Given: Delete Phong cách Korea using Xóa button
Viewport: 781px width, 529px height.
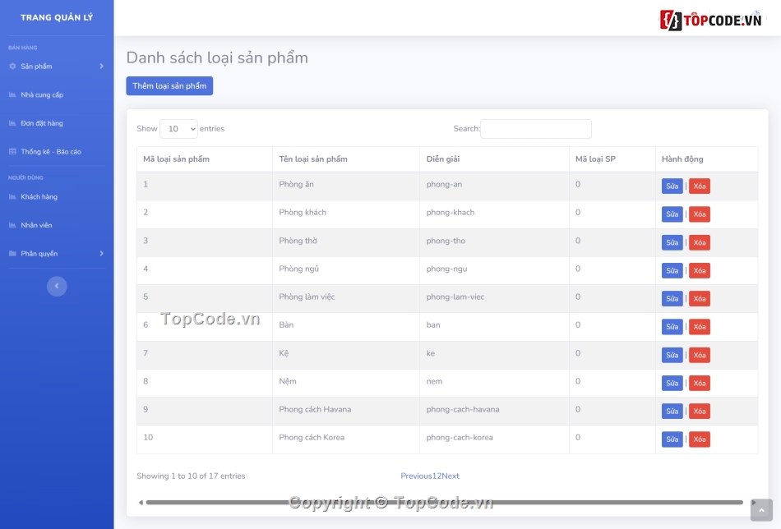Looking at the screenshot, I should [x=699, y=439].
